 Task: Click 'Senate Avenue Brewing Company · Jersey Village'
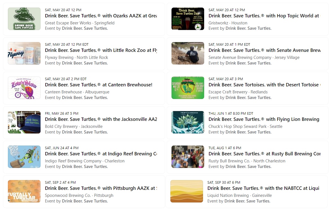click(x=254, y=57)
